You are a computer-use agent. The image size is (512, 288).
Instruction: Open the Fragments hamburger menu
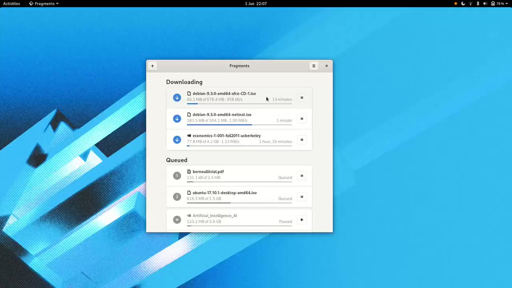point(314,66)
